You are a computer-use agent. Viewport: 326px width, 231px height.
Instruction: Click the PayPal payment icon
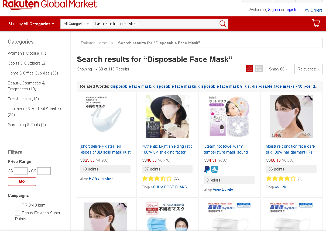[x=207, y=169]
